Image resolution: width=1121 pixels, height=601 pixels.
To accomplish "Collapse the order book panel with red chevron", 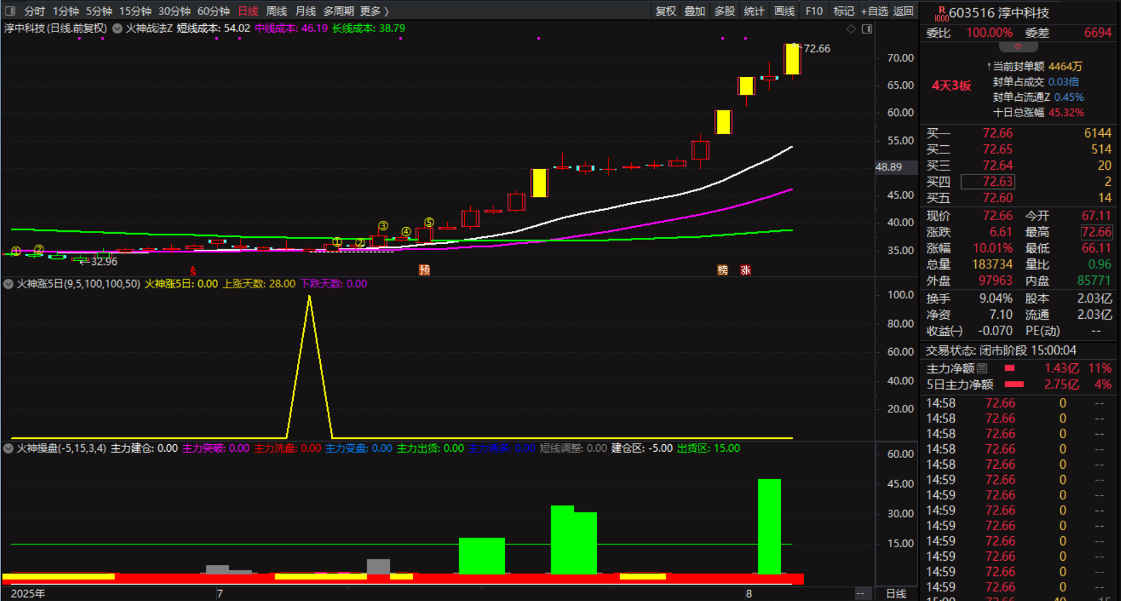I will [1018, 46].
